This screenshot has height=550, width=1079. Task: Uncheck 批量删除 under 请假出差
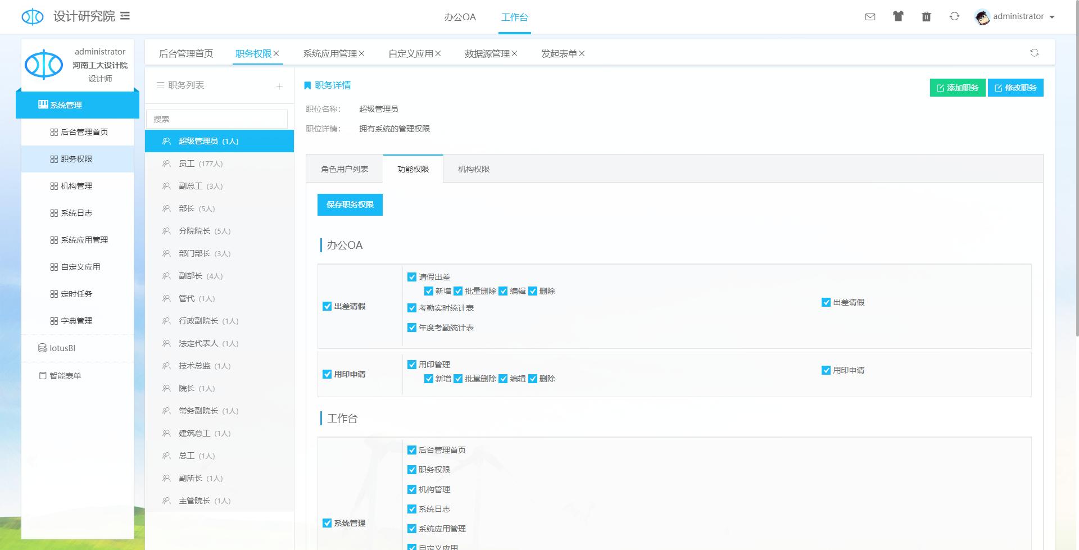pyautogui.click(x=458, y=291)
